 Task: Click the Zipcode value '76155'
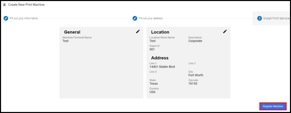click(193, 84)
